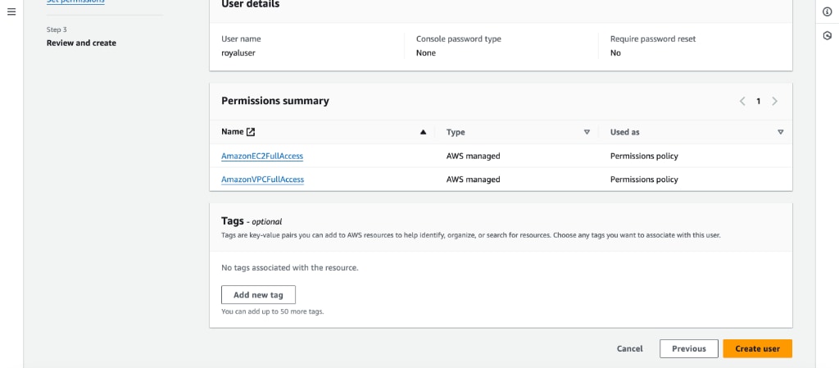This screenshot has width=839, height=368.
Task: Click the Name column header
Action: 232,132
